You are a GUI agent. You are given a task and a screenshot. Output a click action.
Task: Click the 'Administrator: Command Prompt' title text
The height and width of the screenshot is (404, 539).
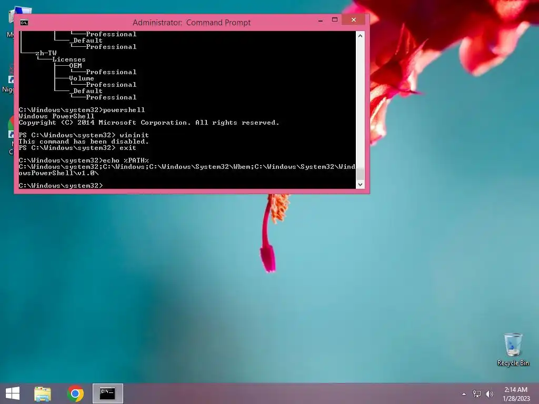[192, 23]
